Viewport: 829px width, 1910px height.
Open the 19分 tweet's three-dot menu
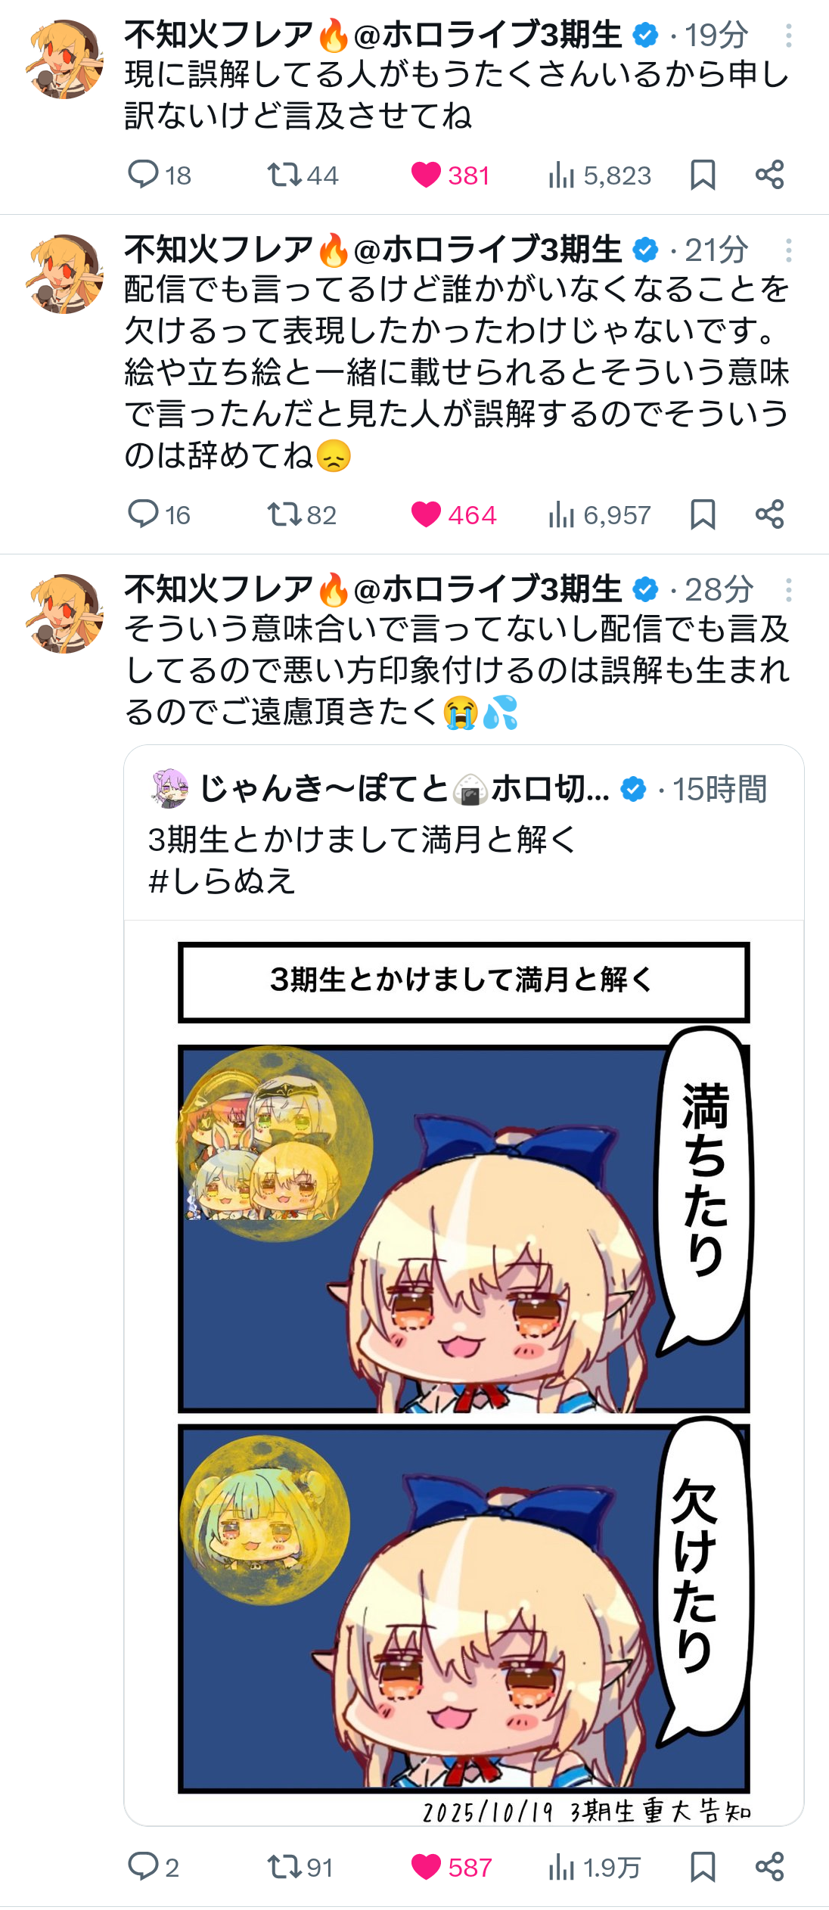(x=788, y=36)
